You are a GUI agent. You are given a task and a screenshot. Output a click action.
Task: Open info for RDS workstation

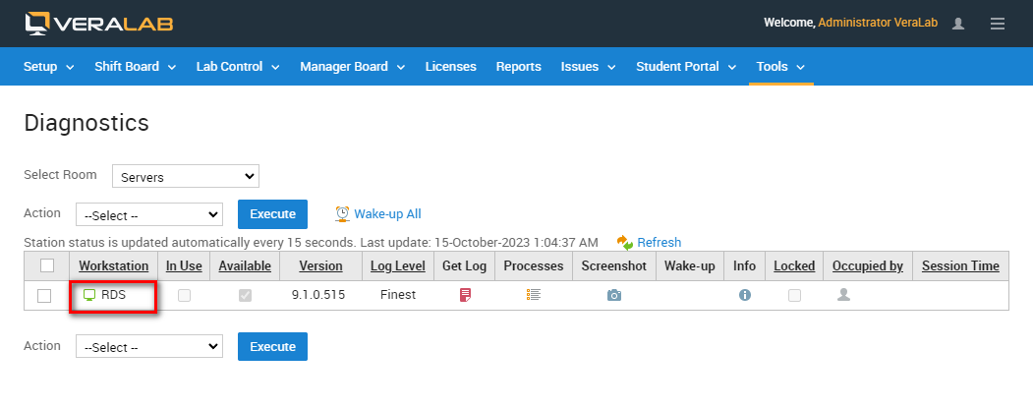point(744,295)
